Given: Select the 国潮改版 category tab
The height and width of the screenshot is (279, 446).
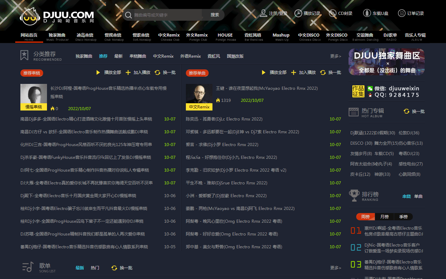Looking at the screenshot, I should tap(235, 56).
